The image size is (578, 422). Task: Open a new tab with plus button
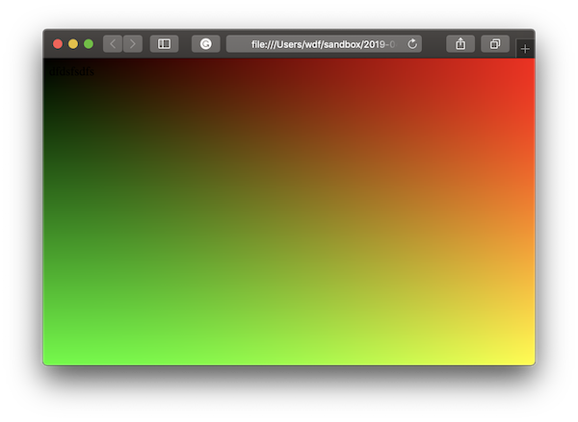pos(525,48)
